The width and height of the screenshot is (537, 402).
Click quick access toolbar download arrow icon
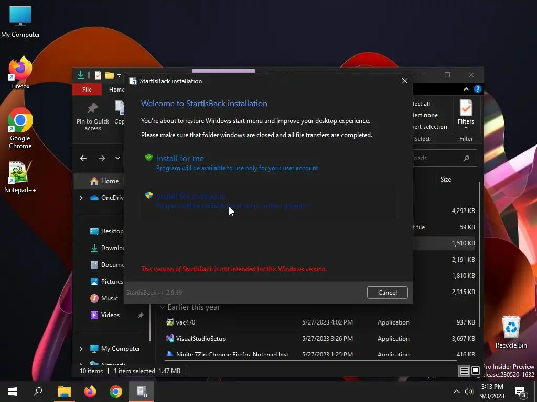click(x=80, y=75)
